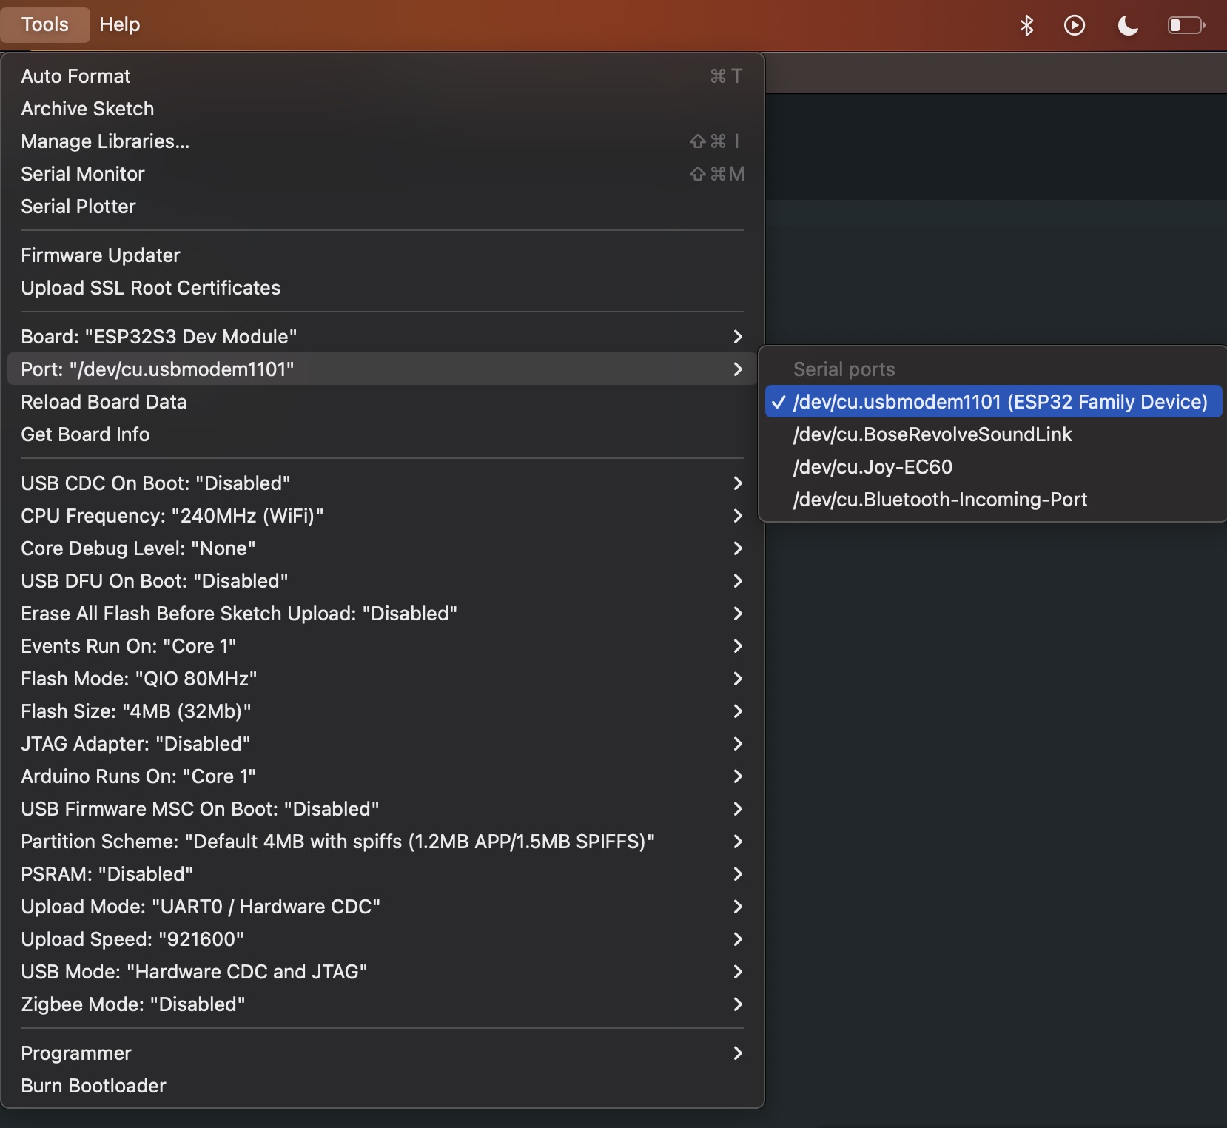Image resolution: width=1227 pixels, height=1128 pixels.
Task: Click Get Board Info
Action: 383,434
